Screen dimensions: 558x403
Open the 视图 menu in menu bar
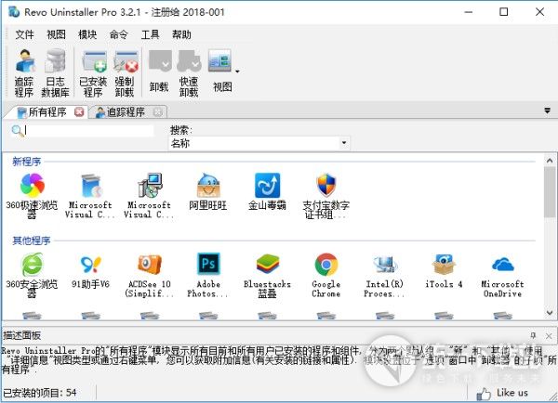56,34
